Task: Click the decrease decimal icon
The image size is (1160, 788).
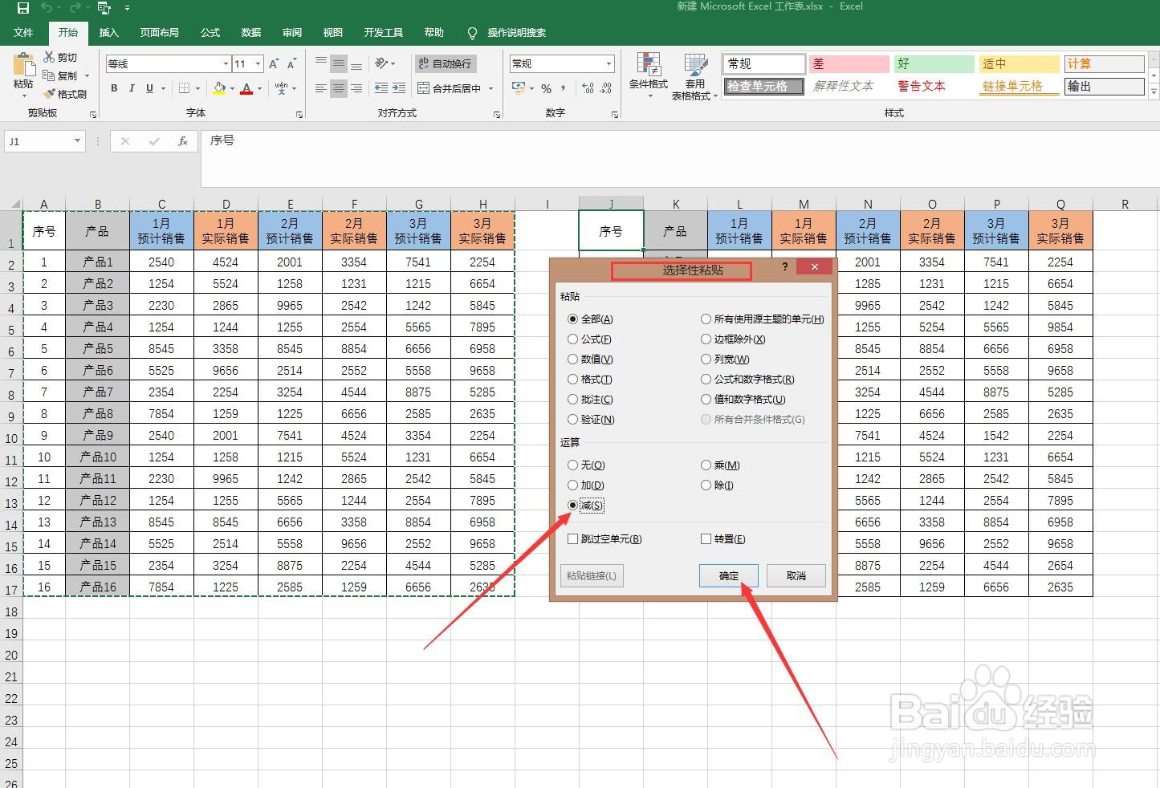Action: point(606,88)
